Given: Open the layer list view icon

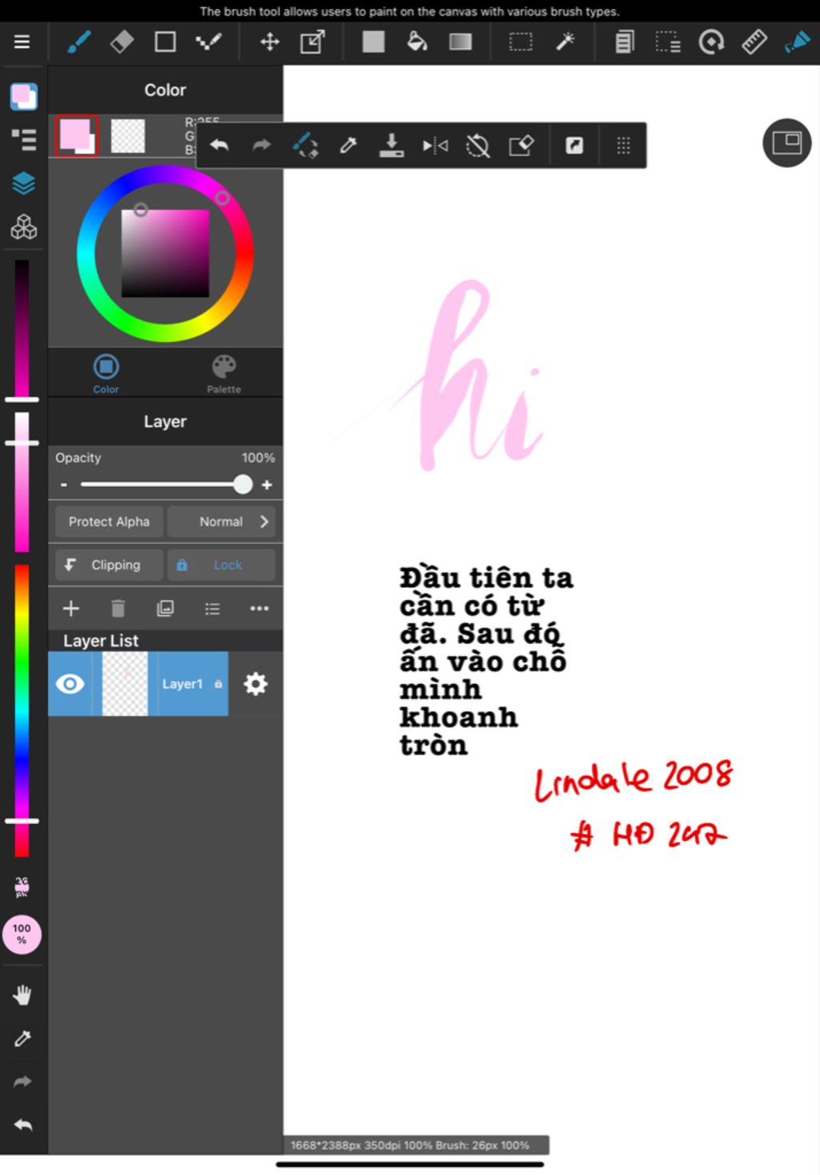Looking at the screenshot, I should click(212, 609).
